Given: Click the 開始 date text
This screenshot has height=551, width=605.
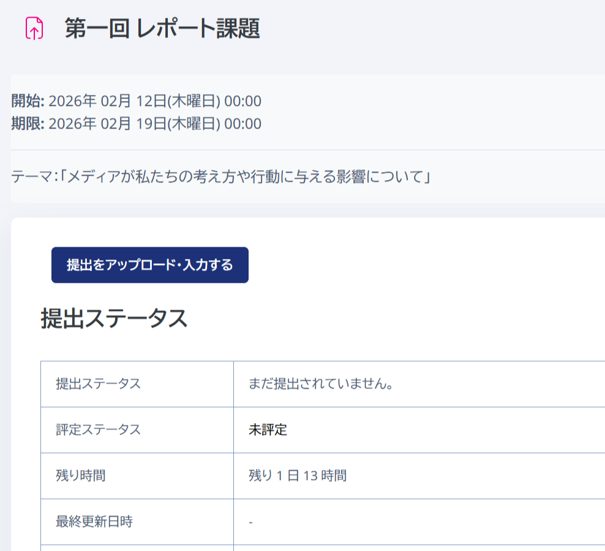Looking at the screenshot, I should click(x=135, y=101).
